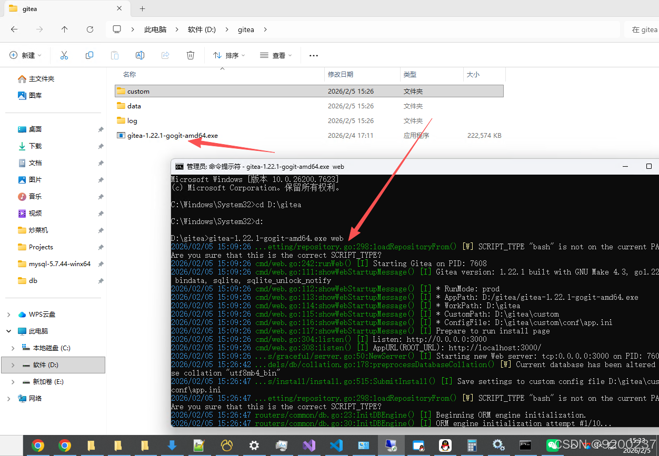Open Calculator icon in taskbar
The width and height of the screenshot is (659, 456).
(x=472, y=445)
